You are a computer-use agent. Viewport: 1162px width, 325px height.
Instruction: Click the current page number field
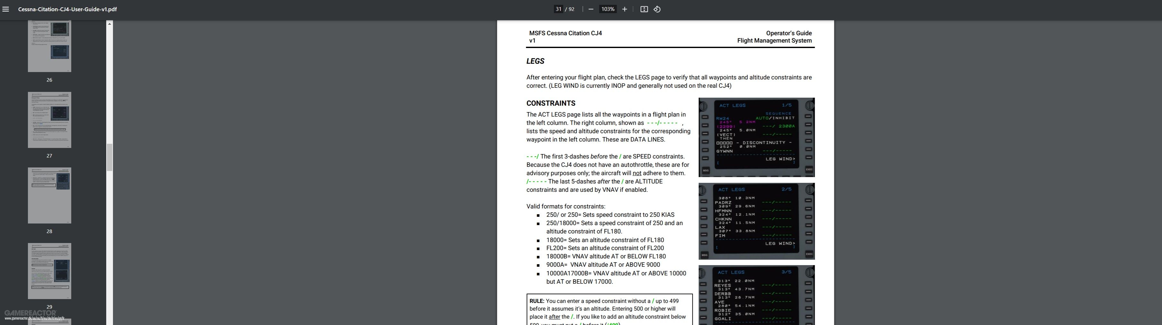(x=558, y=9)
